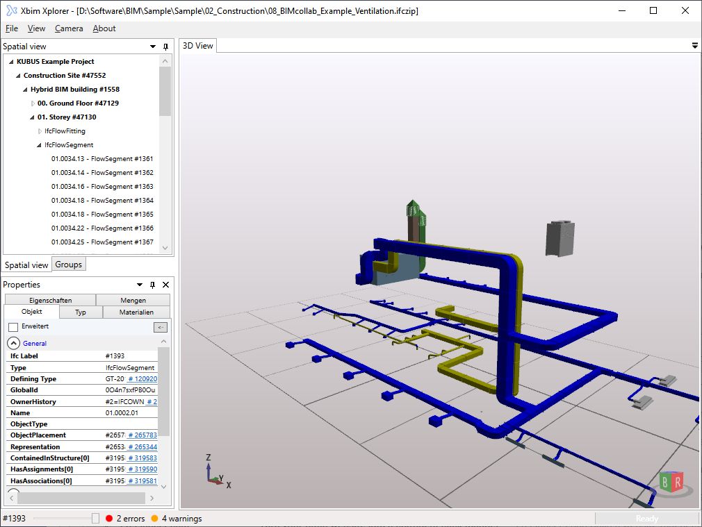Open the Spatial view dropdown arrow

(152, 47)
